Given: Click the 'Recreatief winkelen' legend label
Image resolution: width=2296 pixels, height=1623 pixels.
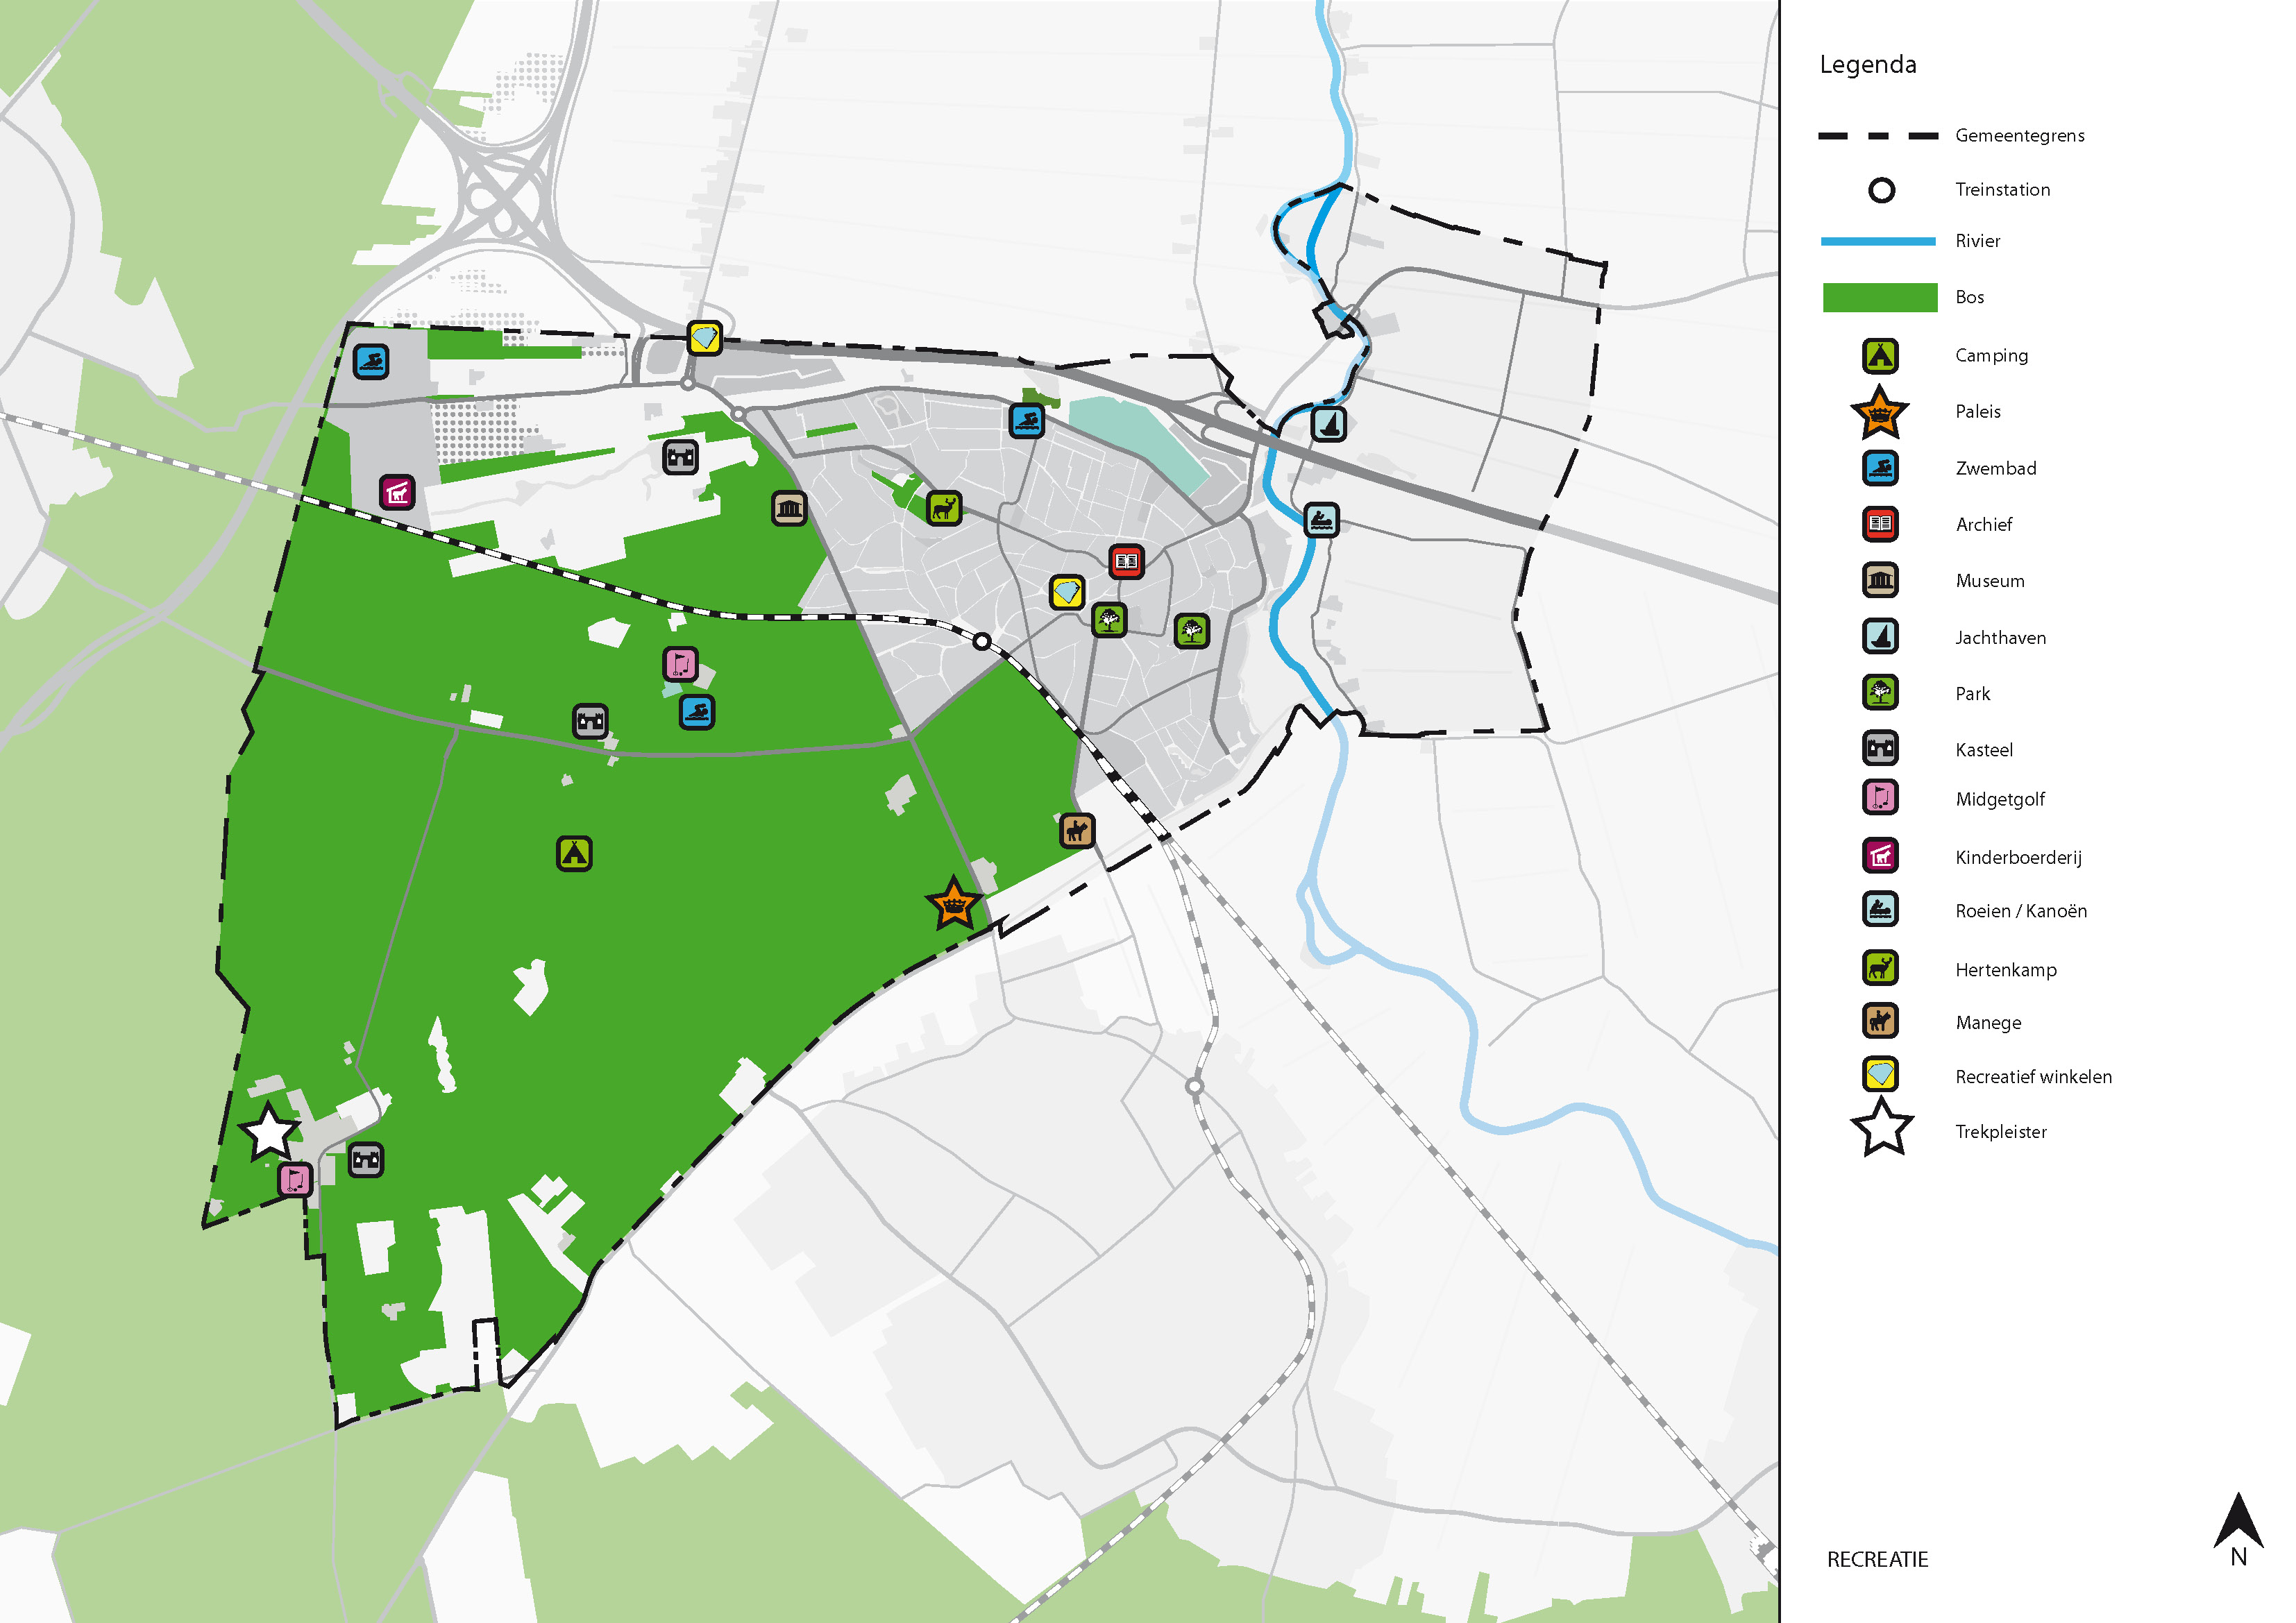Looking at the screenshot, I should [2034, 1077].
